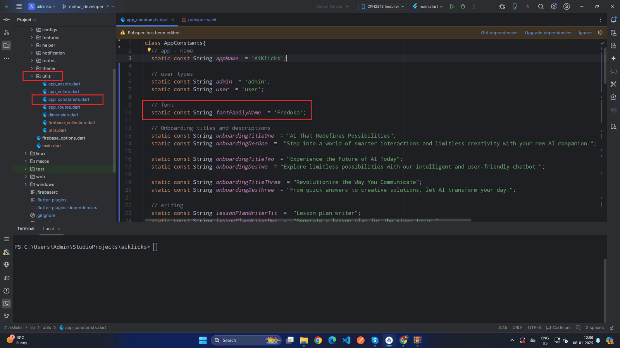Image resolution: width=620 pixels, height=348 pixels.
Task: Click the Upgrade dependencies link
Action: (x=548, y=33)
